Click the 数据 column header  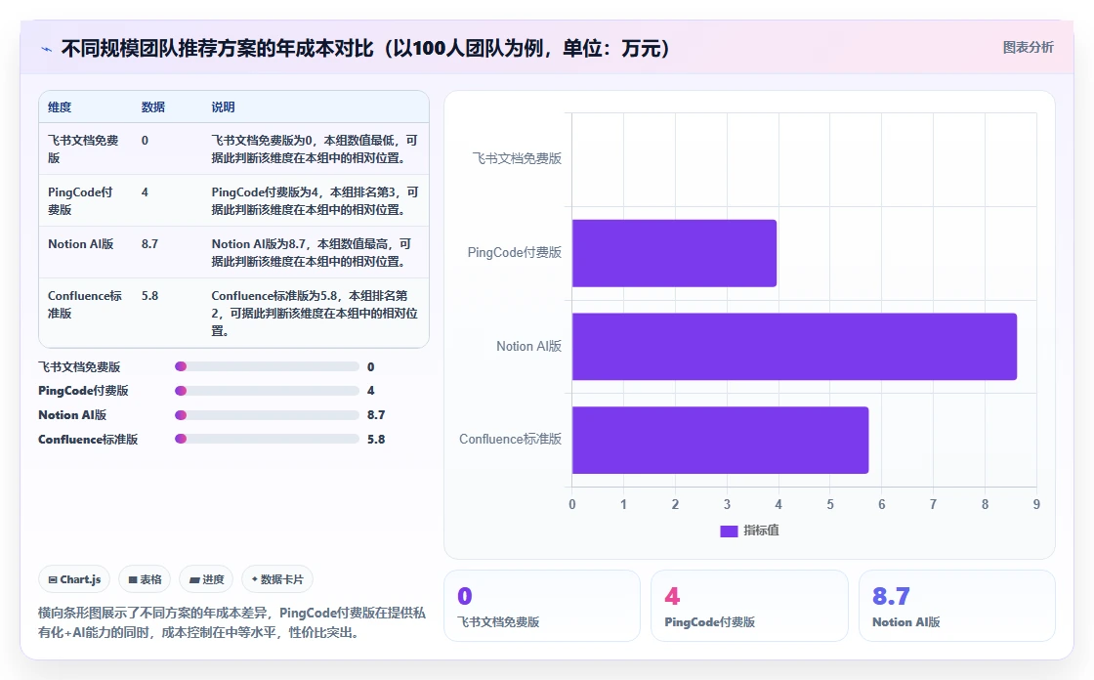click(152, 106)
